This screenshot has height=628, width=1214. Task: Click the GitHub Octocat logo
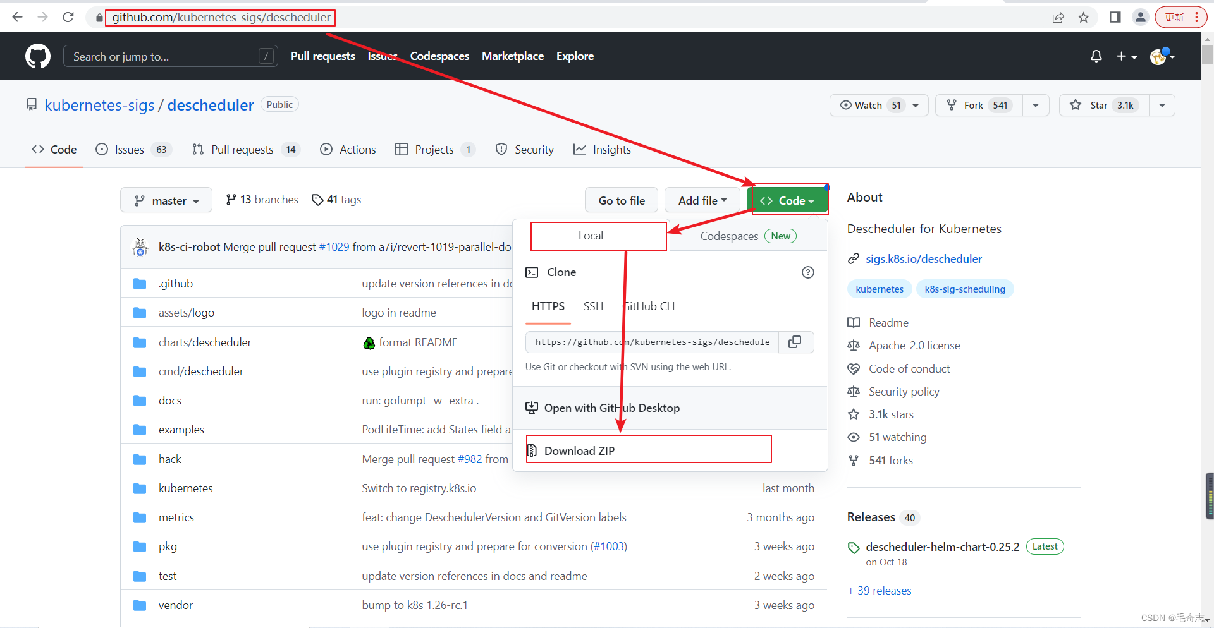pos(38,56)
